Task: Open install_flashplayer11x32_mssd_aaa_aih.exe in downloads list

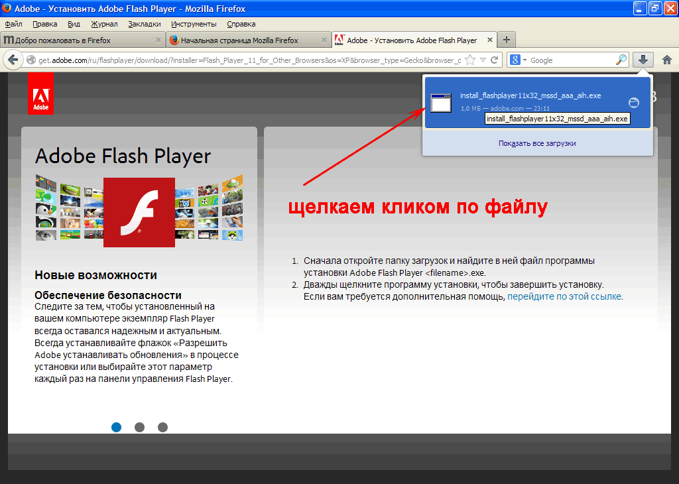Action: (x=537, y=103)
